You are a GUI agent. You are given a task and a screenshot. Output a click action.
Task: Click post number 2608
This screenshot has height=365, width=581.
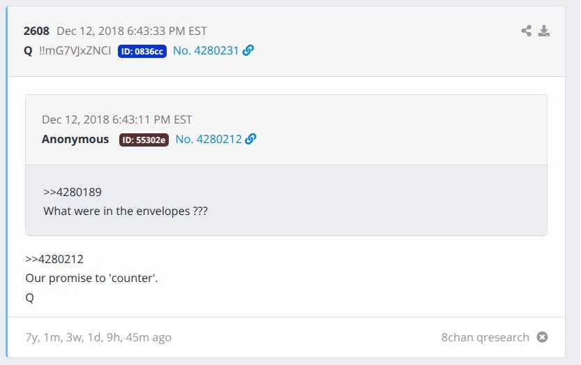coord(36,31)
